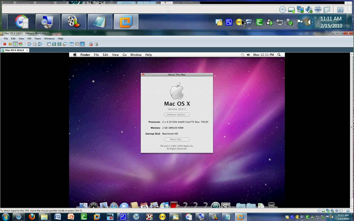This screenshot has height=221, width=354.
Task: Click the Mon 12:11 PM clock
Action: coord(264,55)
